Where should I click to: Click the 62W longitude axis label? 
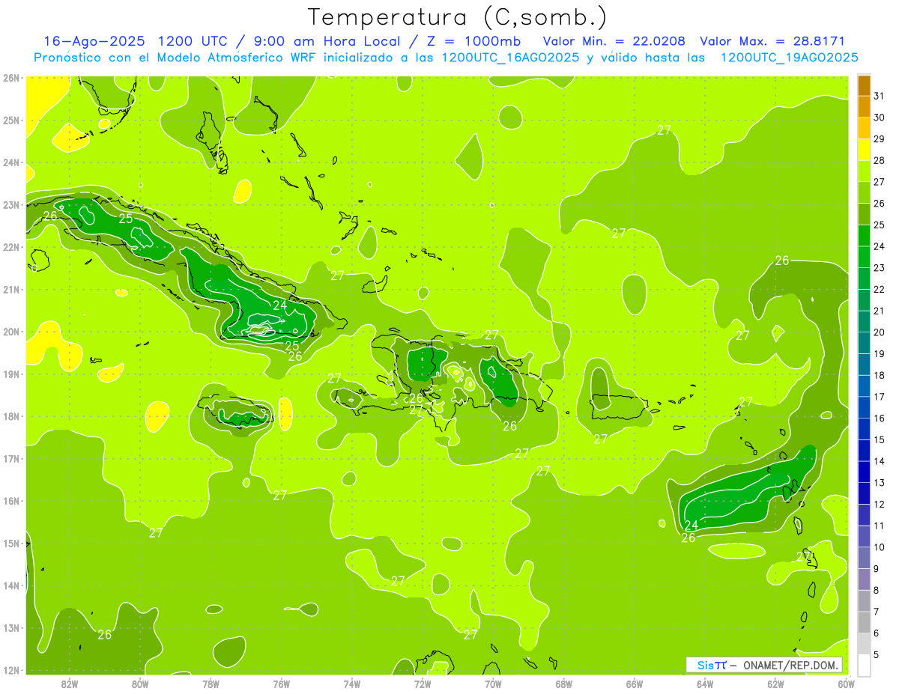click(775, 683)
